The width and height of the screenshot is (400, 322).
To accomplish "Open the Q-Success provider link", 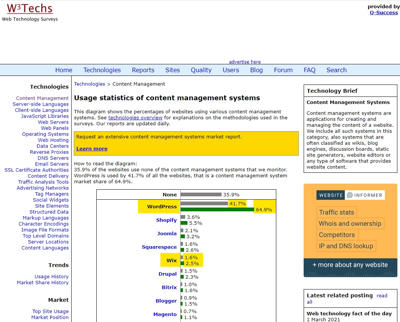I will (x=384, y=12).
